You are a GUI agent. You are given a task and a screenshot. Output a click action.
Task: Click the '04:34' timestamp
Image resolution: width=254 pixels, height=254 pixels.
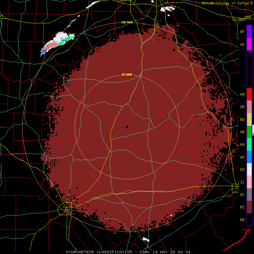coord(184,252)
